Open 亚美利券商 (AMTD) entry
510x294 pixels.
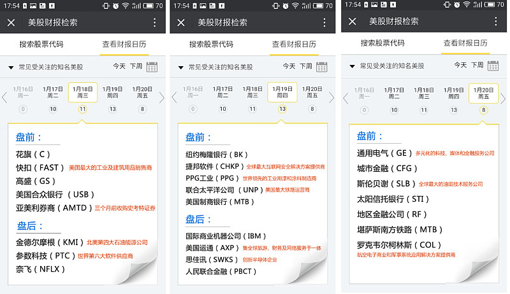85,208
